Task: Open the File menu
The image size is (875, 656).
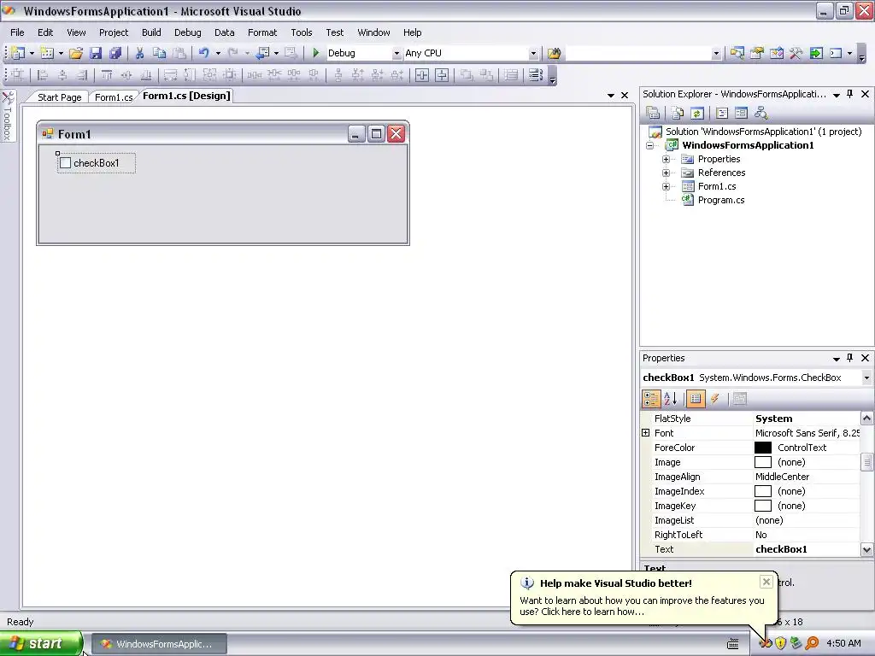Action: click(x=17, y=32)
